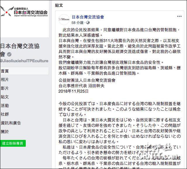This screenshot has width=187, height=169.
Task: Click the public globe privacy icon
Action: click(88, 23)
